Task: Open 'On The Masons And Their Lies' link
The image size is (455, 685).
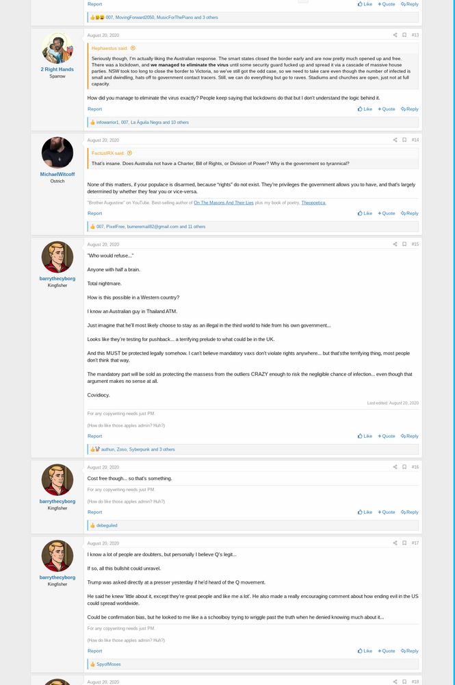Action: [x=223, y=203]
